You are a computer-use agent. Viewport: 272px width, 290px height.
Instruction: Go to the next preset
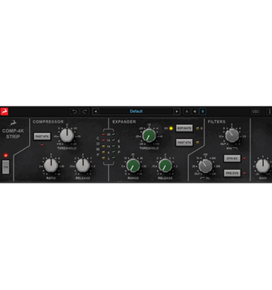177,112
